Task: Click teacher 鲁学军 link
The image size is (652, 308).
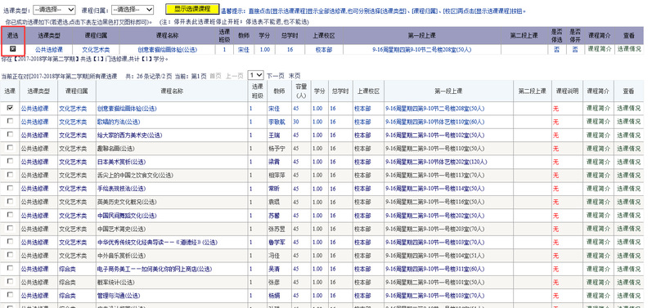Action: pos(277,243)
